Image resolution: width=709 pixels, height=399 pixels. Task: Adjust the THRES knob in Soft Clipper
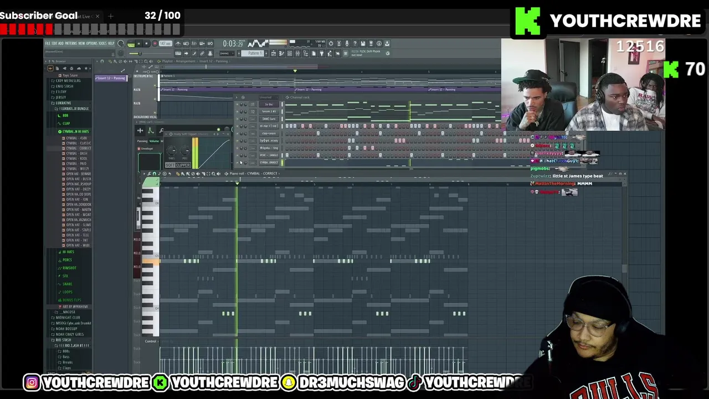click(171, 150)
